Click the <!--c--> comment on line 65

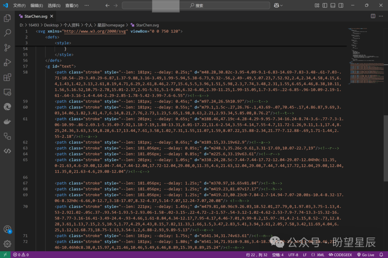(x=139, y=171)
